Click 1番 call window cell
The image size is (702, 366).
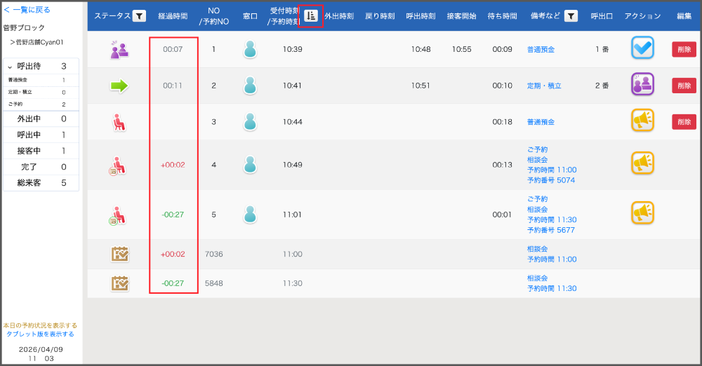click(602, 49)
